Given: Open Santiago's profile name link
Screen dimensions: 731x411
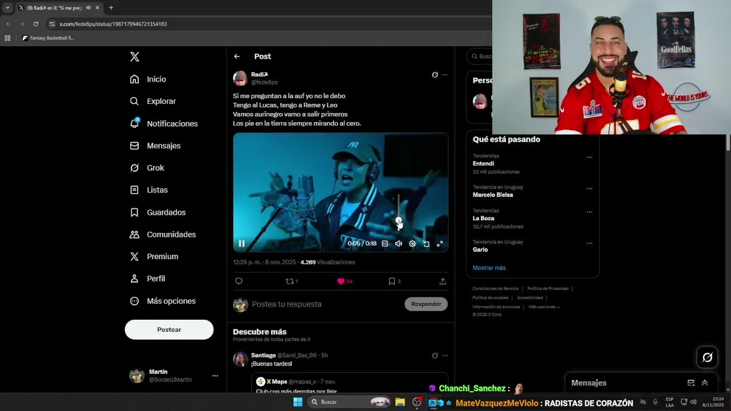Looking at the screenshot, I should (263, 355).
